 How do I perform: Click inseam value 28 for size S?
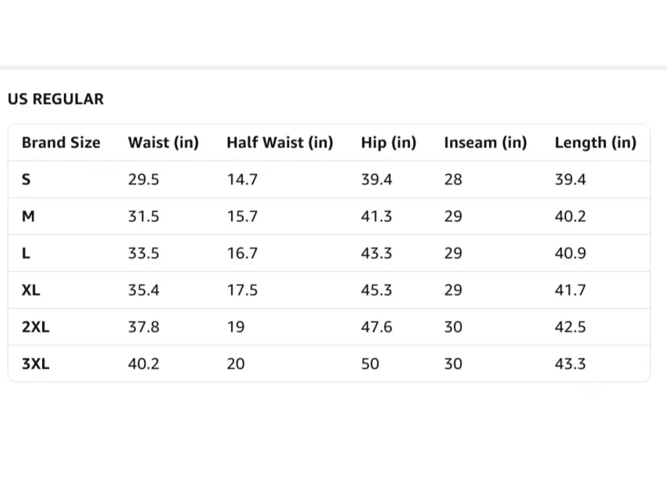coord(453,180)
